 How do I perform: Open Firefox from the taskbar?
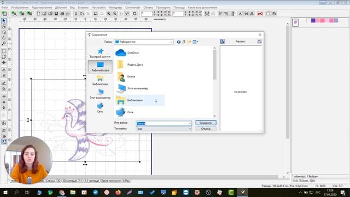point(118,192)
